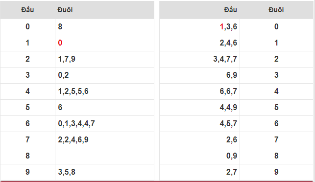Screen dimensions: 315x182
Task: Click the right table Đuôi header
Action: [276, 10]
